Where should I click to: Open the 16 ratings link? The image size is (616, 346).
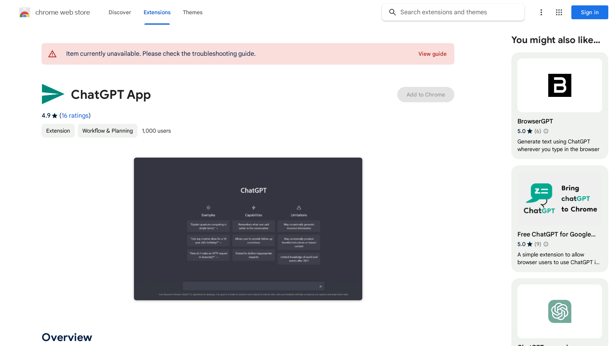75,116
